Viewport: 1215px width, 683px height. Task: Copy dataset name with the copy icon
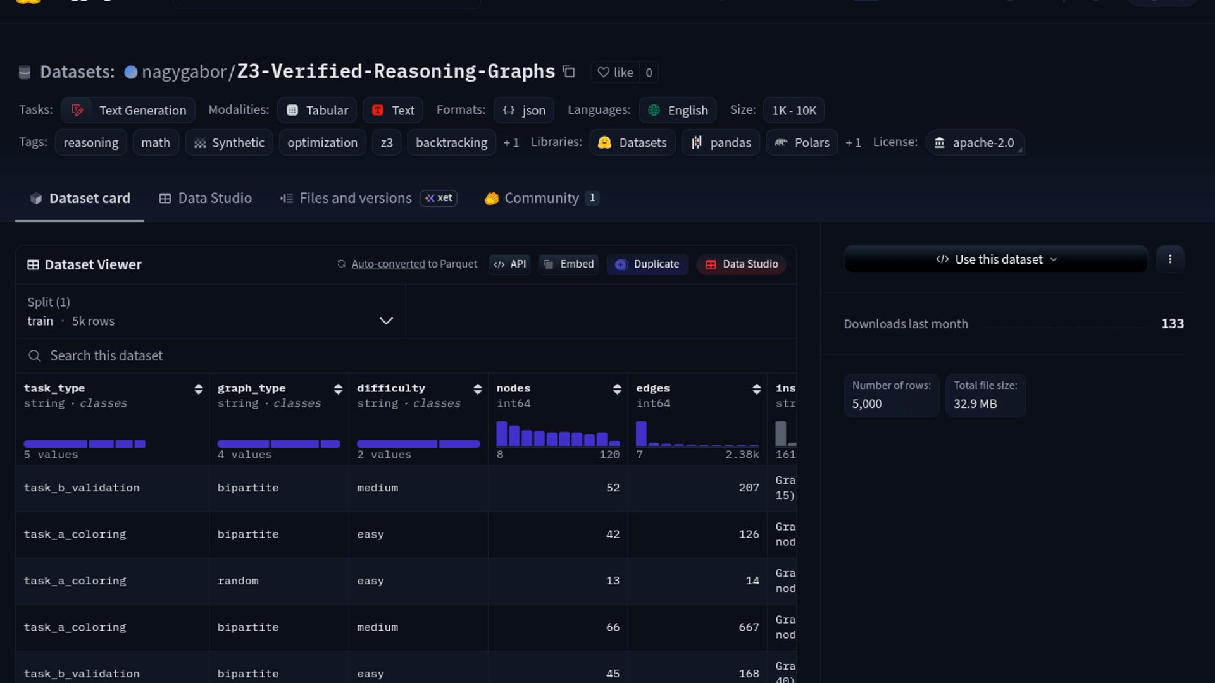(x=569, y=72)
